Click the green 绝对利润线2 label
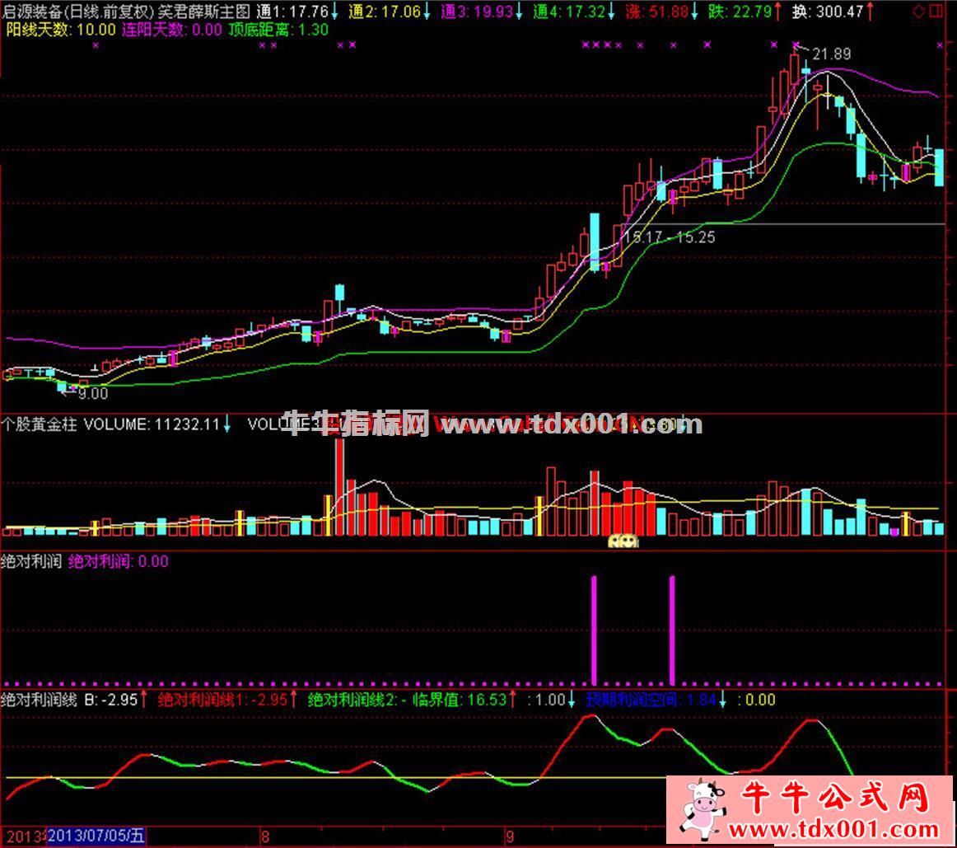This screenshot has width=957, height=848. [357, 700]
